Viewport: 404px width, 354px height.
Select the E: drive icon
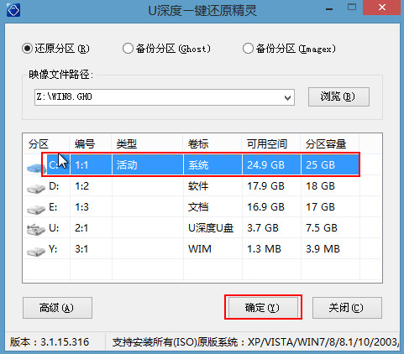36,209
